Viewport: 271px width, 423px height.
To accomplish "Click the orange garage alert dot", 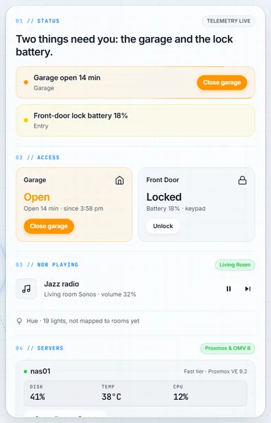I will point(26,82).
